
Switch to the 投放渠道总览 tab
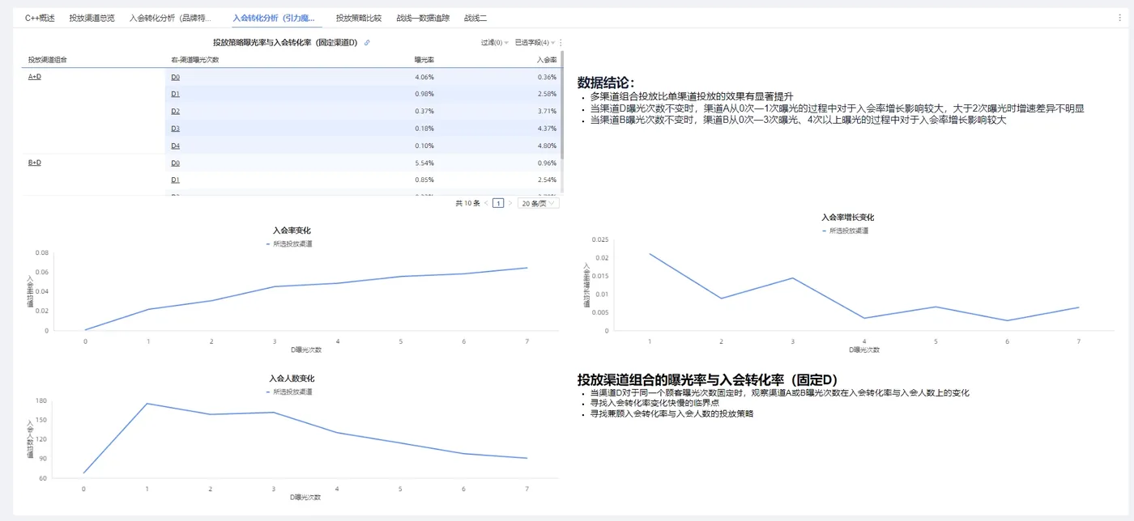pos(92,17)
